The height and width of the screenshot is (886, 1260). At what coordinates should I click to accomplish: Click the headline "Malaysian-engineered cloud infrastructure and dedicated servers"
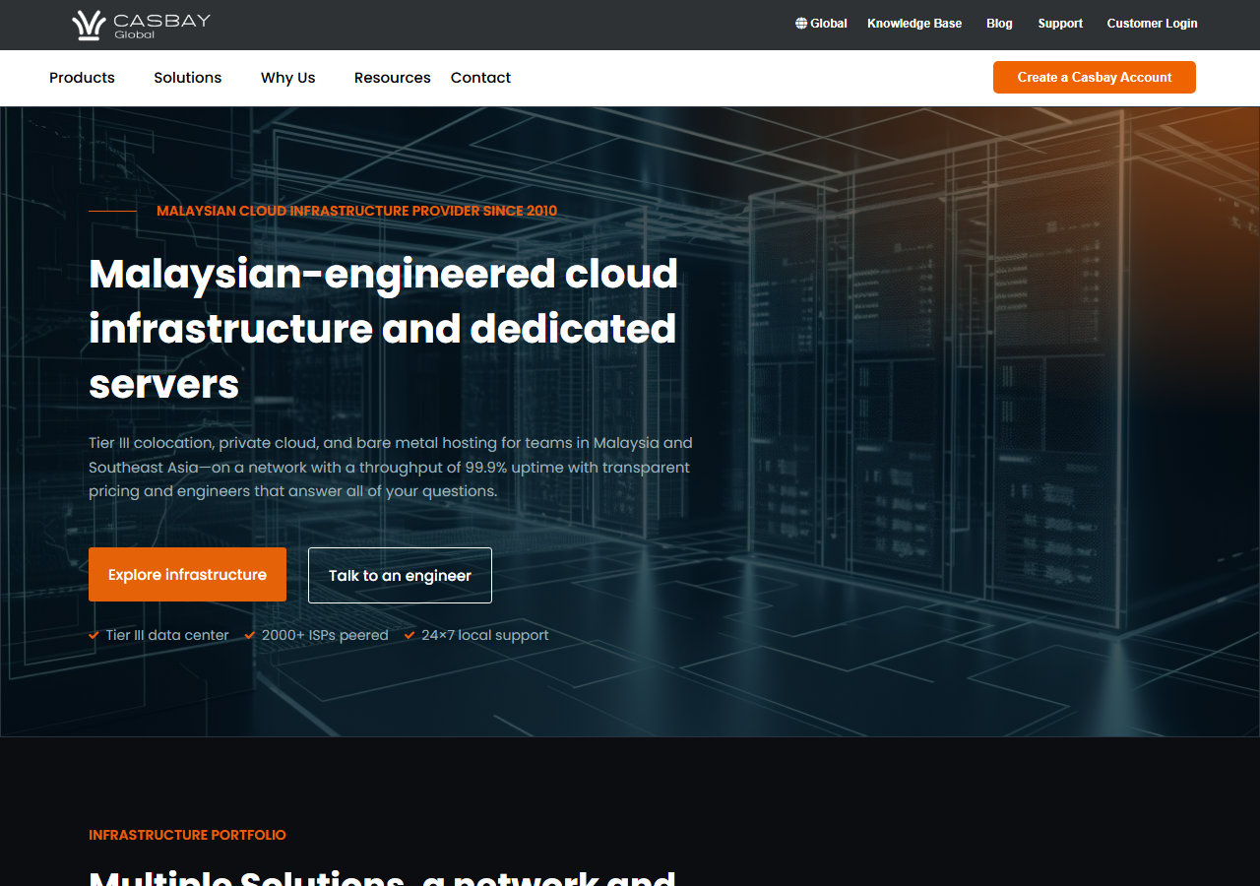(384, 329)
